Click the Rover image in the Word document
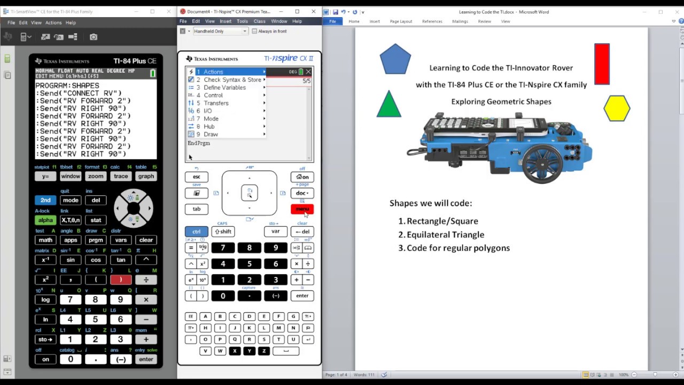 click(x=500, y=148)
